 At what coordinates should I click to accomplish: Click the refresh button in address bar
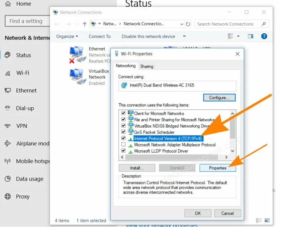188,24
